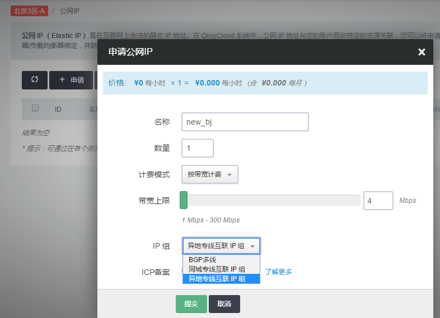Toggle the select-all checkbox in table header
The image size is (440, 318).
[35, 108]
